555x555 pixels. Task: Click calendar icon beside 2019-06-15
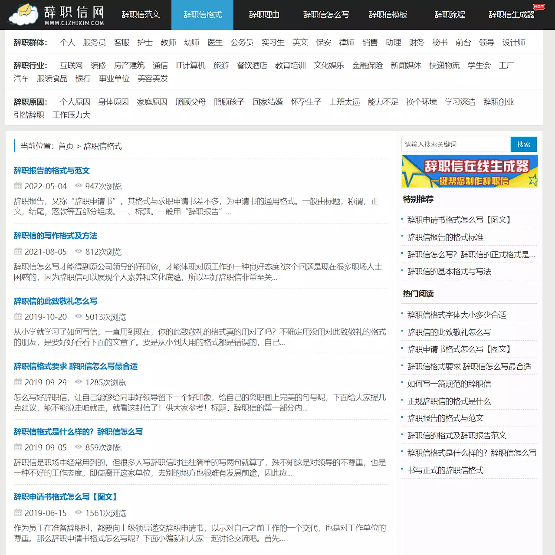(18, 512)
